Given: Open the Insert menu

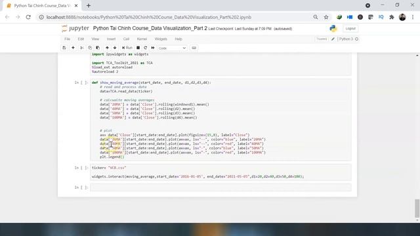Looking at the screenshot, I should (x=111, y=39).
